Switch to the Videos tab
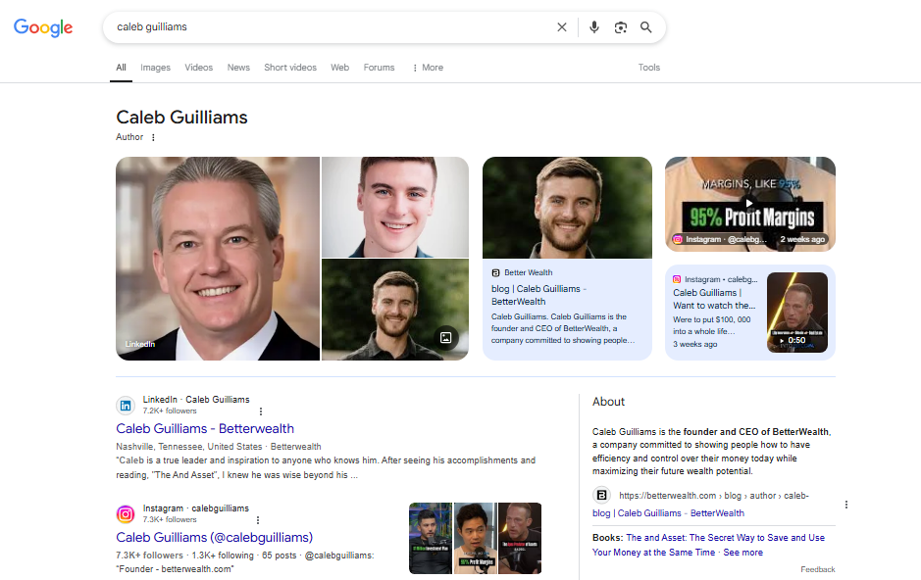This screenshot has width=921, height=580. (x=198, y=68)
